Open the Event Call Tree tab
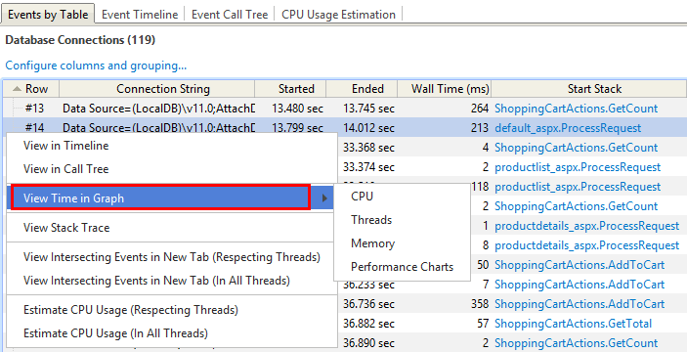This screenshot has height=352, width=687. [x=230, y=15]
